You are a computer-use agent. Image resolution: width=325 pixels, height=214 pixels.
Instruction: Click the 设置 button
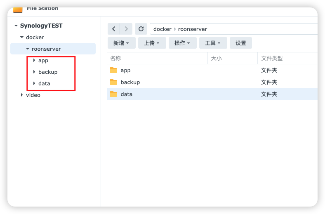coord(241,43)
